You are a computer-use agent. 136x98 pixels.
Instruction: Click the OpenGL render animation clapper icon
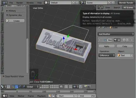click(89, 87)
